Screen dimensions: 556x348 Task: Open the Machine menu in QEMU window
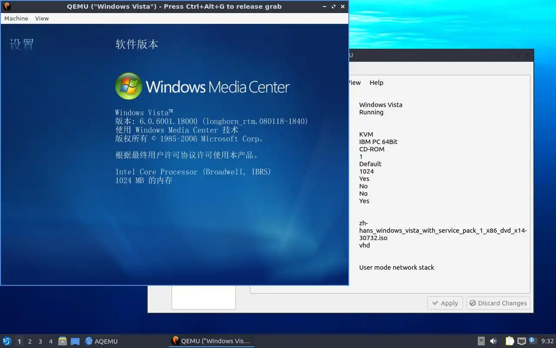click(x=16, y=18)
